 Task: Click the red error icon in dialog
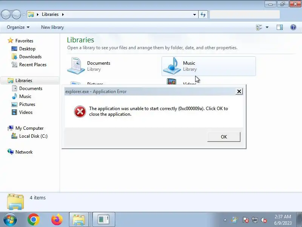coord(80,111)
